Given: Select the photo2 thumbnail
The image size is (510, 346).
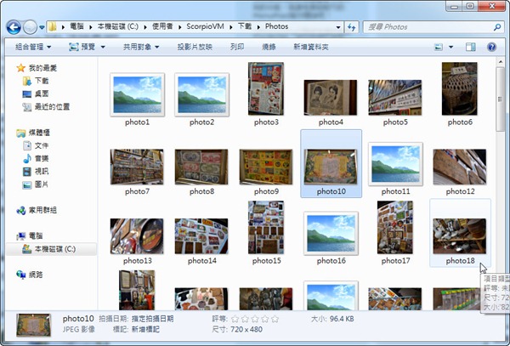Looking at the screenshot, I should 201,95.
